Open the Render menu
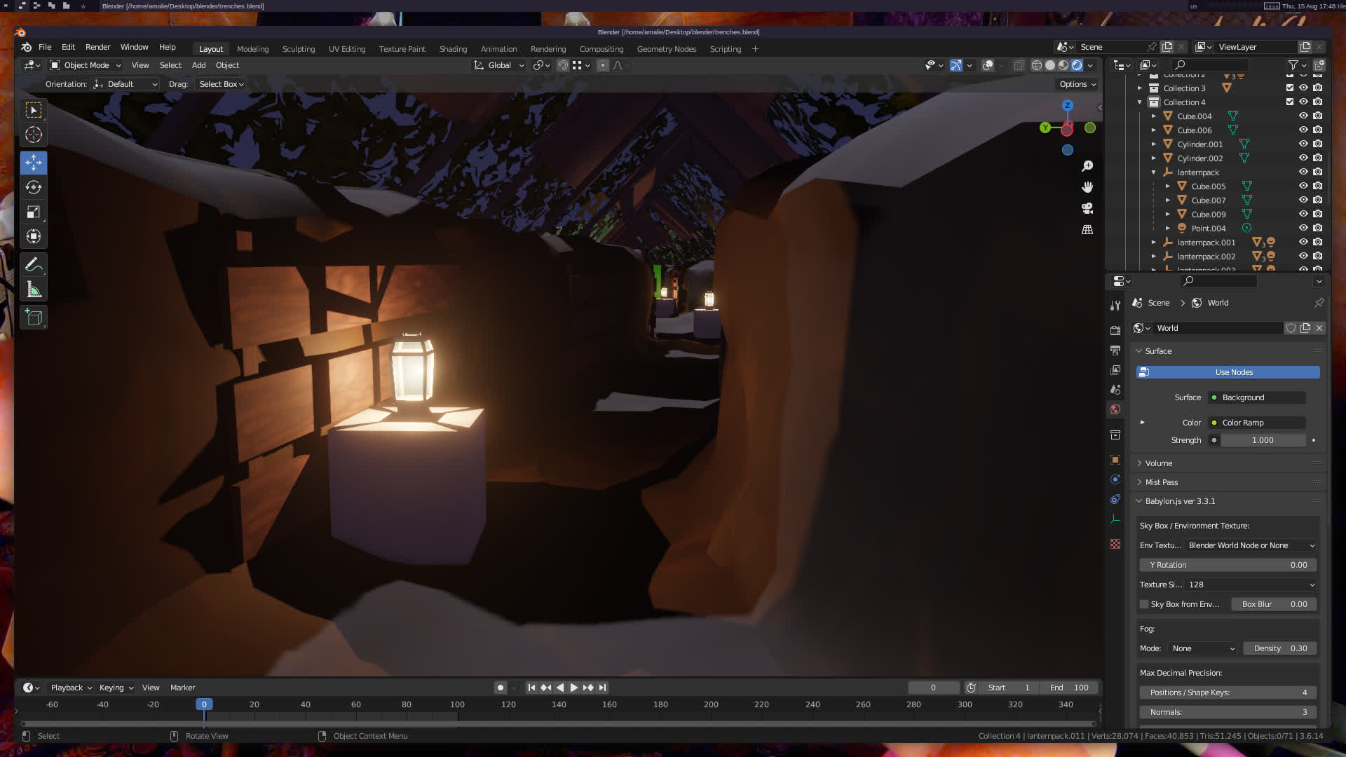 [x=97, y=47]
